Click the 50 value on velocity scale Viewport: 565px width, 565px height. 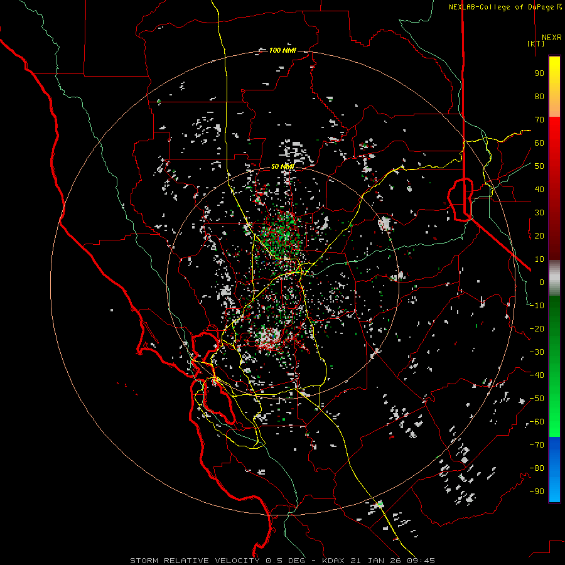(x=539, y=166)
